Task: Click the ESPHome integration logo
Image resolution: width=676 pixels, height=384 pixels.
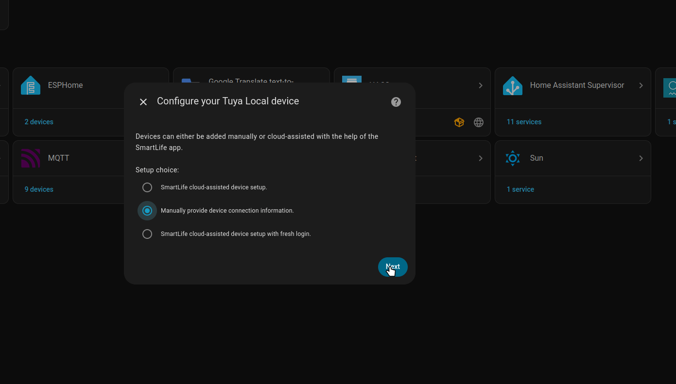Action: 31,85
